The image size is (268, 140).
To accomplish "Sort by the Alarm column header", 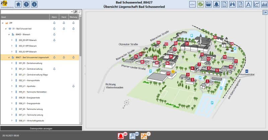I will click(54, 17).
